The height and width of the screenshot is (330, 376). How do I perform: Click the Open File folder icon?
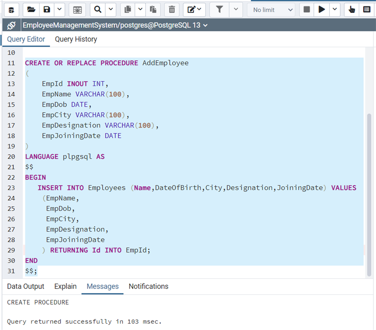click(x=31, y=9)
